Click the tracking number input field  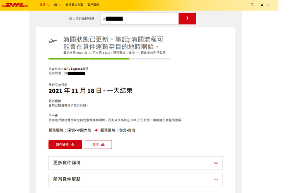(139, 19)
